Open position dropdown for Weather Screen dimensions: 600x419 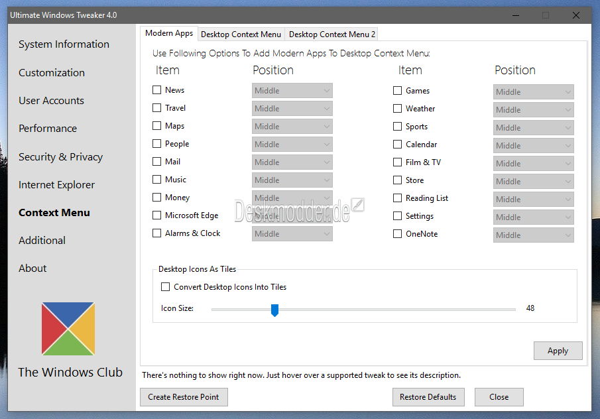point(534,110)
